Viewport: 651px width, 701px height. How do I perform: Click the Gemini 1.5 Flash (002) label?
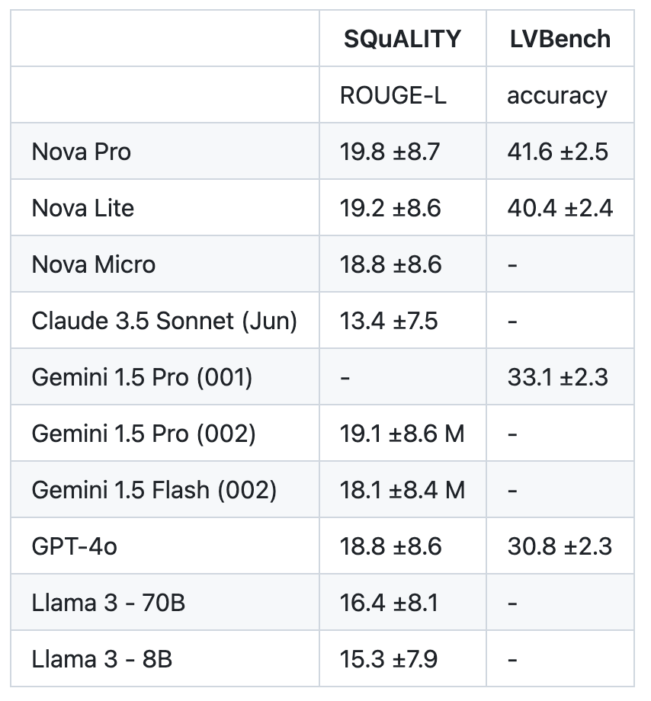[x=154, y=490]
